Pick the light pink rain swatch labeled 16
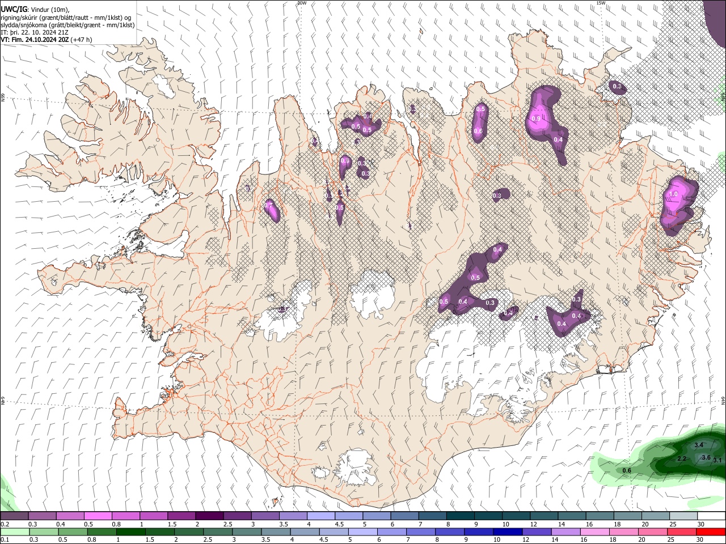The height and width of the screenshot is (544, 726). pyautogui.click(x=595, y=532)
